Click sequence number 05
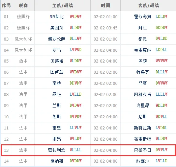 pos(6,61)
